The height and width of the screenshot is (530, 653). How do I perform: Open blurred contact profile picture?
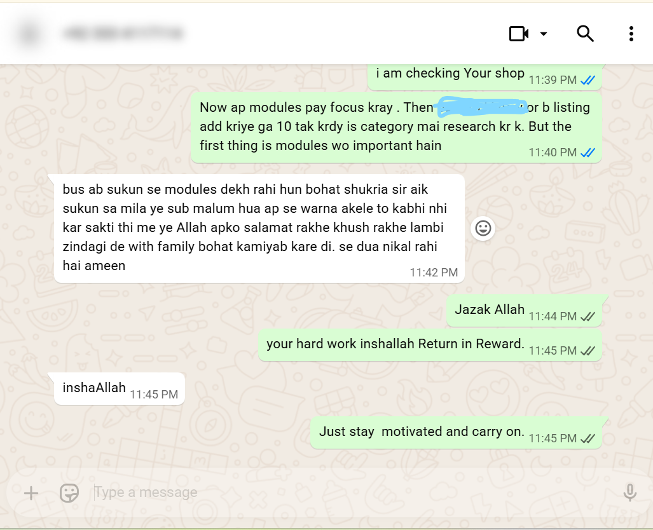pyautogui.click(x=30, y=33)
